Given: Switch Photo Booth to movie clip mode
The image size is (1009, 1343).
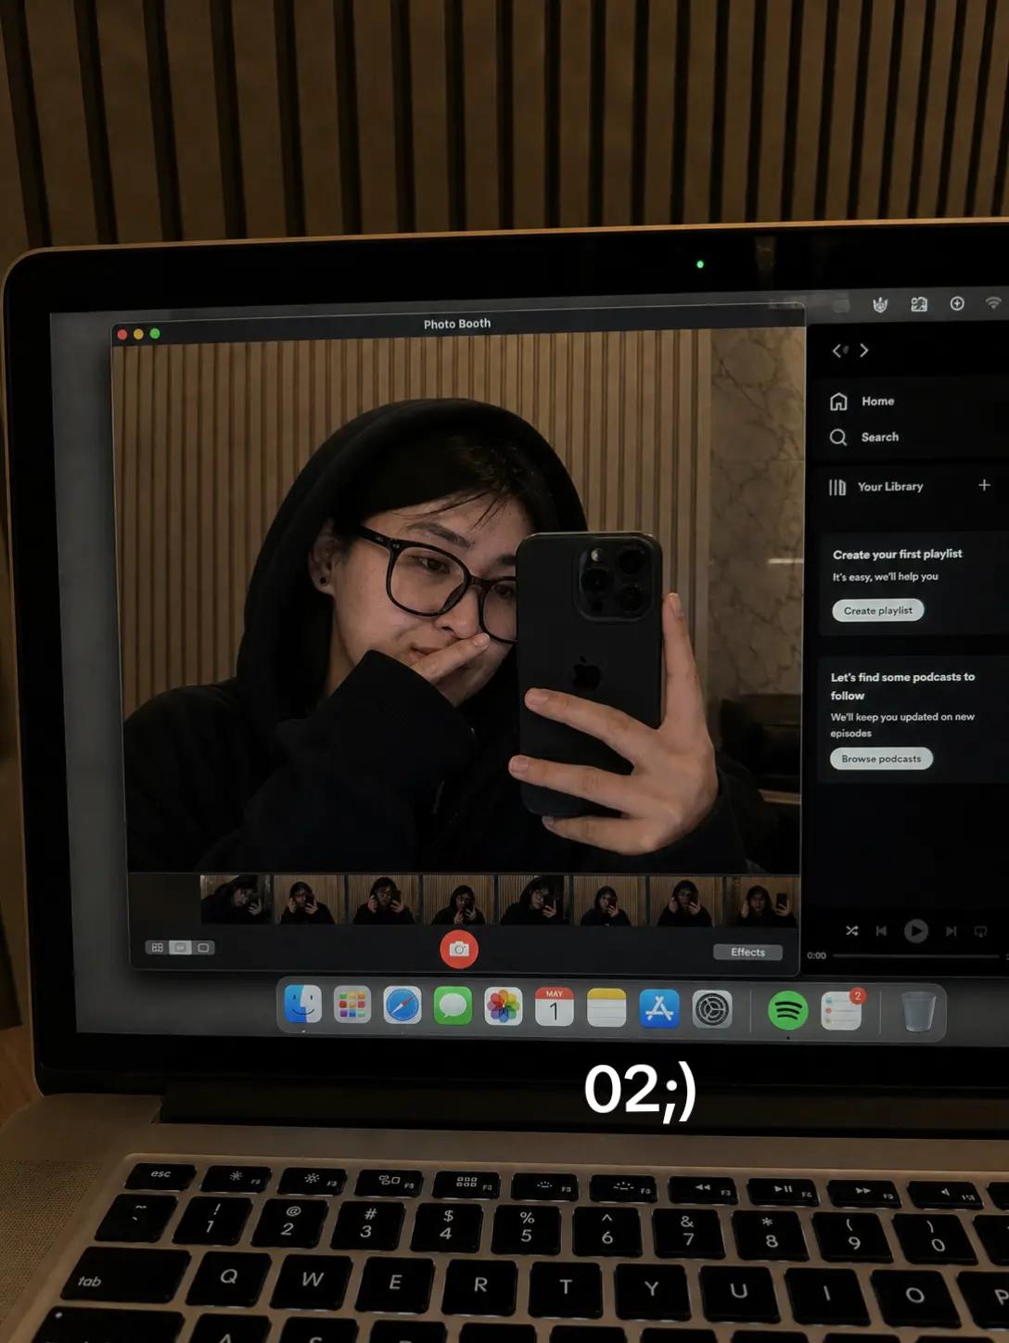Looking at the screenshot, I should (x=203, y=948).
